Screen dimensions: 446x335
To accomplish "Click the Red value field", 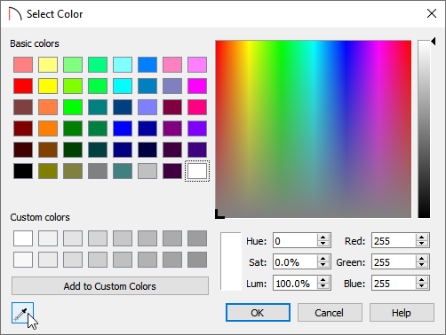I will [x=394, y=241].
